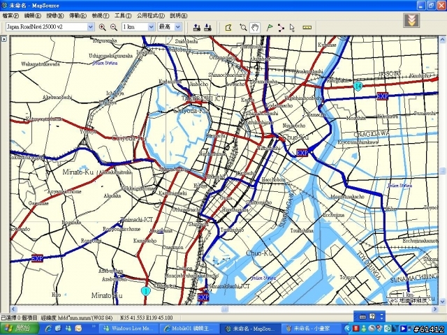Screen dimensions: 447x335
Task: Click the send to device icon
Action: pos(197,27)
